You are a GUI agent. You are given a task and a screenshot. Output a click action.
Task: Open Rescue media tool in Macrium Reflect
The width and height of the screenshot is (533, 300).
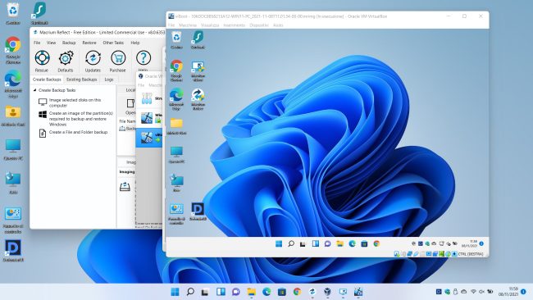coord(42,61)
